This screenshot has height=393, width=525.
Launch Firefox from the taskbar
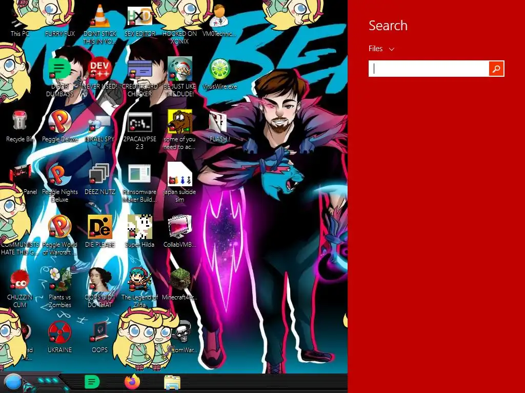click(x=132, y=382)
